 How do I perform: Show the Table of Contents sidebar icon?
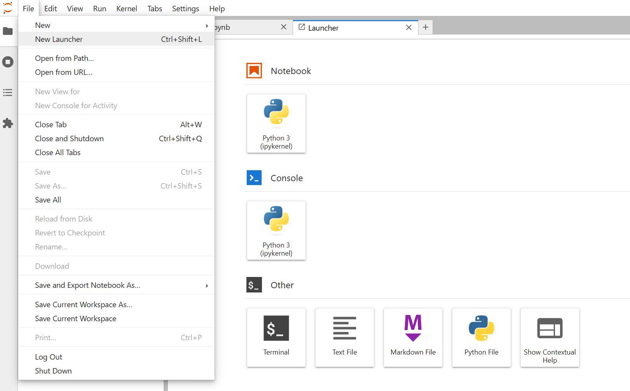(8, 92)
